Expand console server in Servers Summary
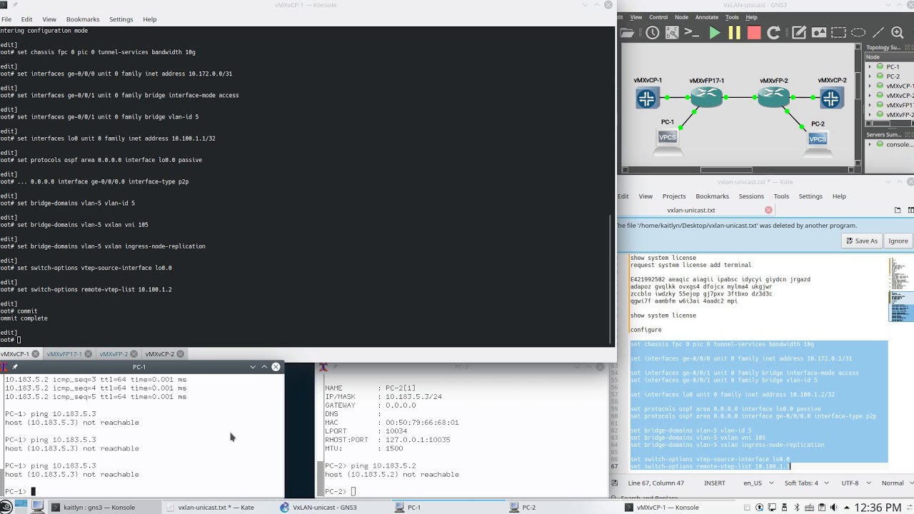The height and width of the screenshot is (514, 914). point(870,144)
